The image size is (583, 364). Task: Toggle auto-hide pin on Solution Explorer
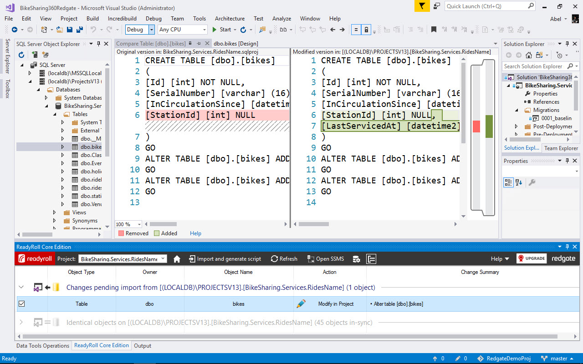click(x=567, y=44)
